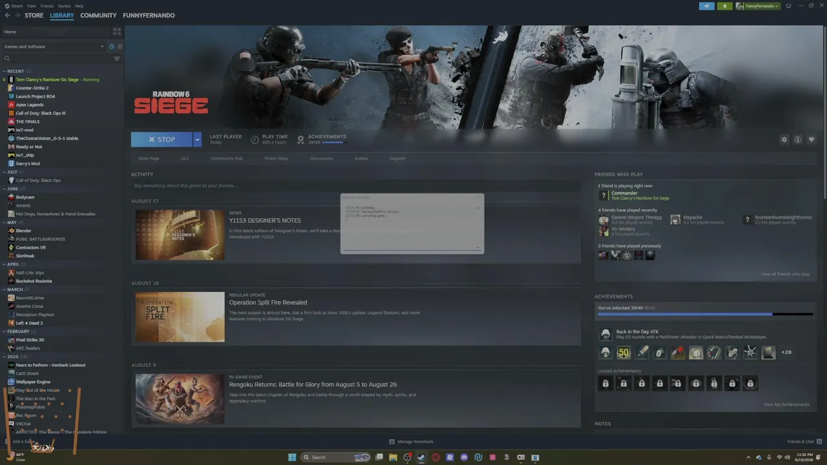The width and height of the screenshot is (827, 465).
Task: Open the FunnyFernando account dropdown
Action: (757, 6)
